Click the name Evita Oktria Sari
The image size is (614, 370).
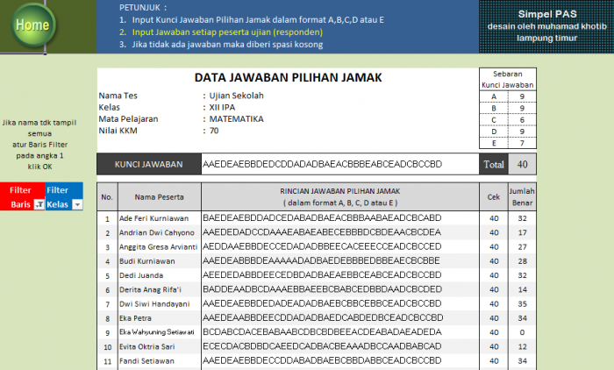coord(146,347)
